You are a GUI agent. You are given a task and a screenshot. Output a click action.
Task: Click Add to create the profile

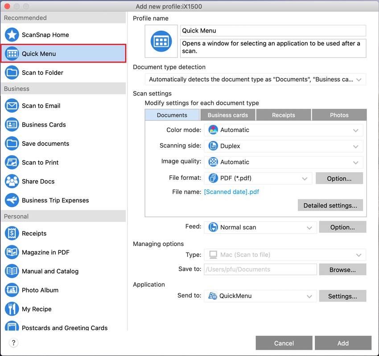[343, 343]
